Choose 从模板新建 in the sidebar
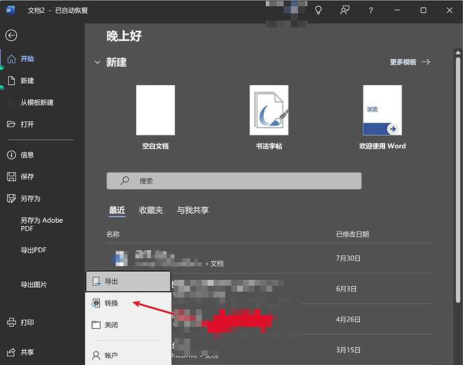This screenshot has width=463, height=365. tap(37, 103)
